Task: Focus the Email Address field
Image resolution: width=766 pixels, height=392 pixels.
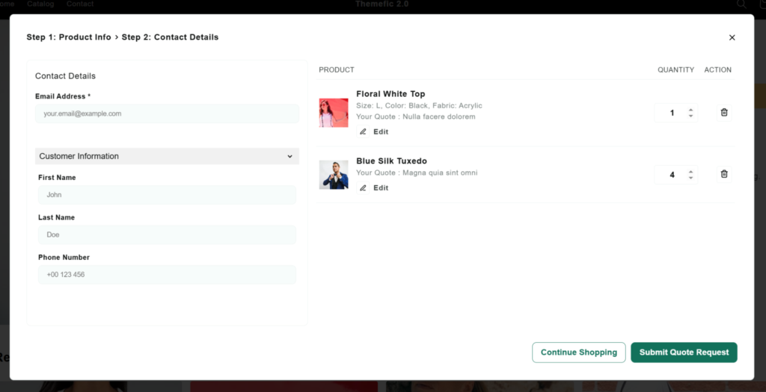Action: 167,113
